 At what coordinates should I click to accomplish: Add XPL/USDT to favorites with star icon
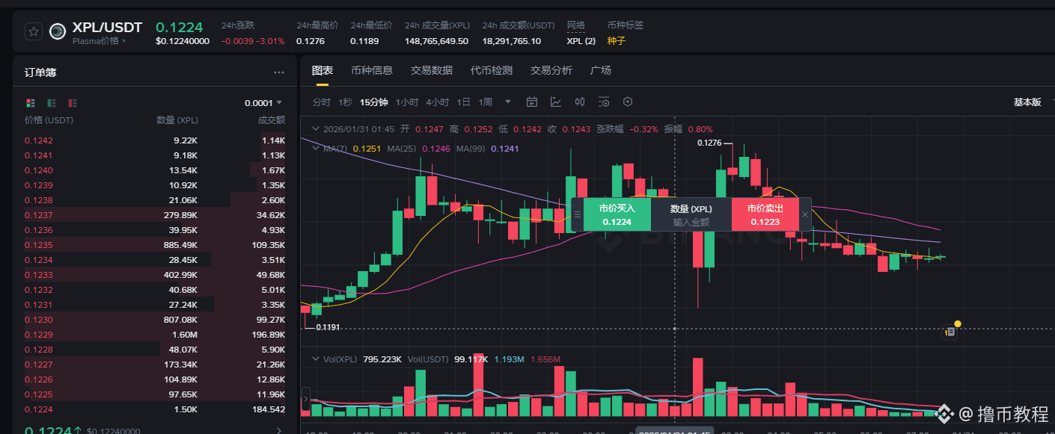[33, 31]
